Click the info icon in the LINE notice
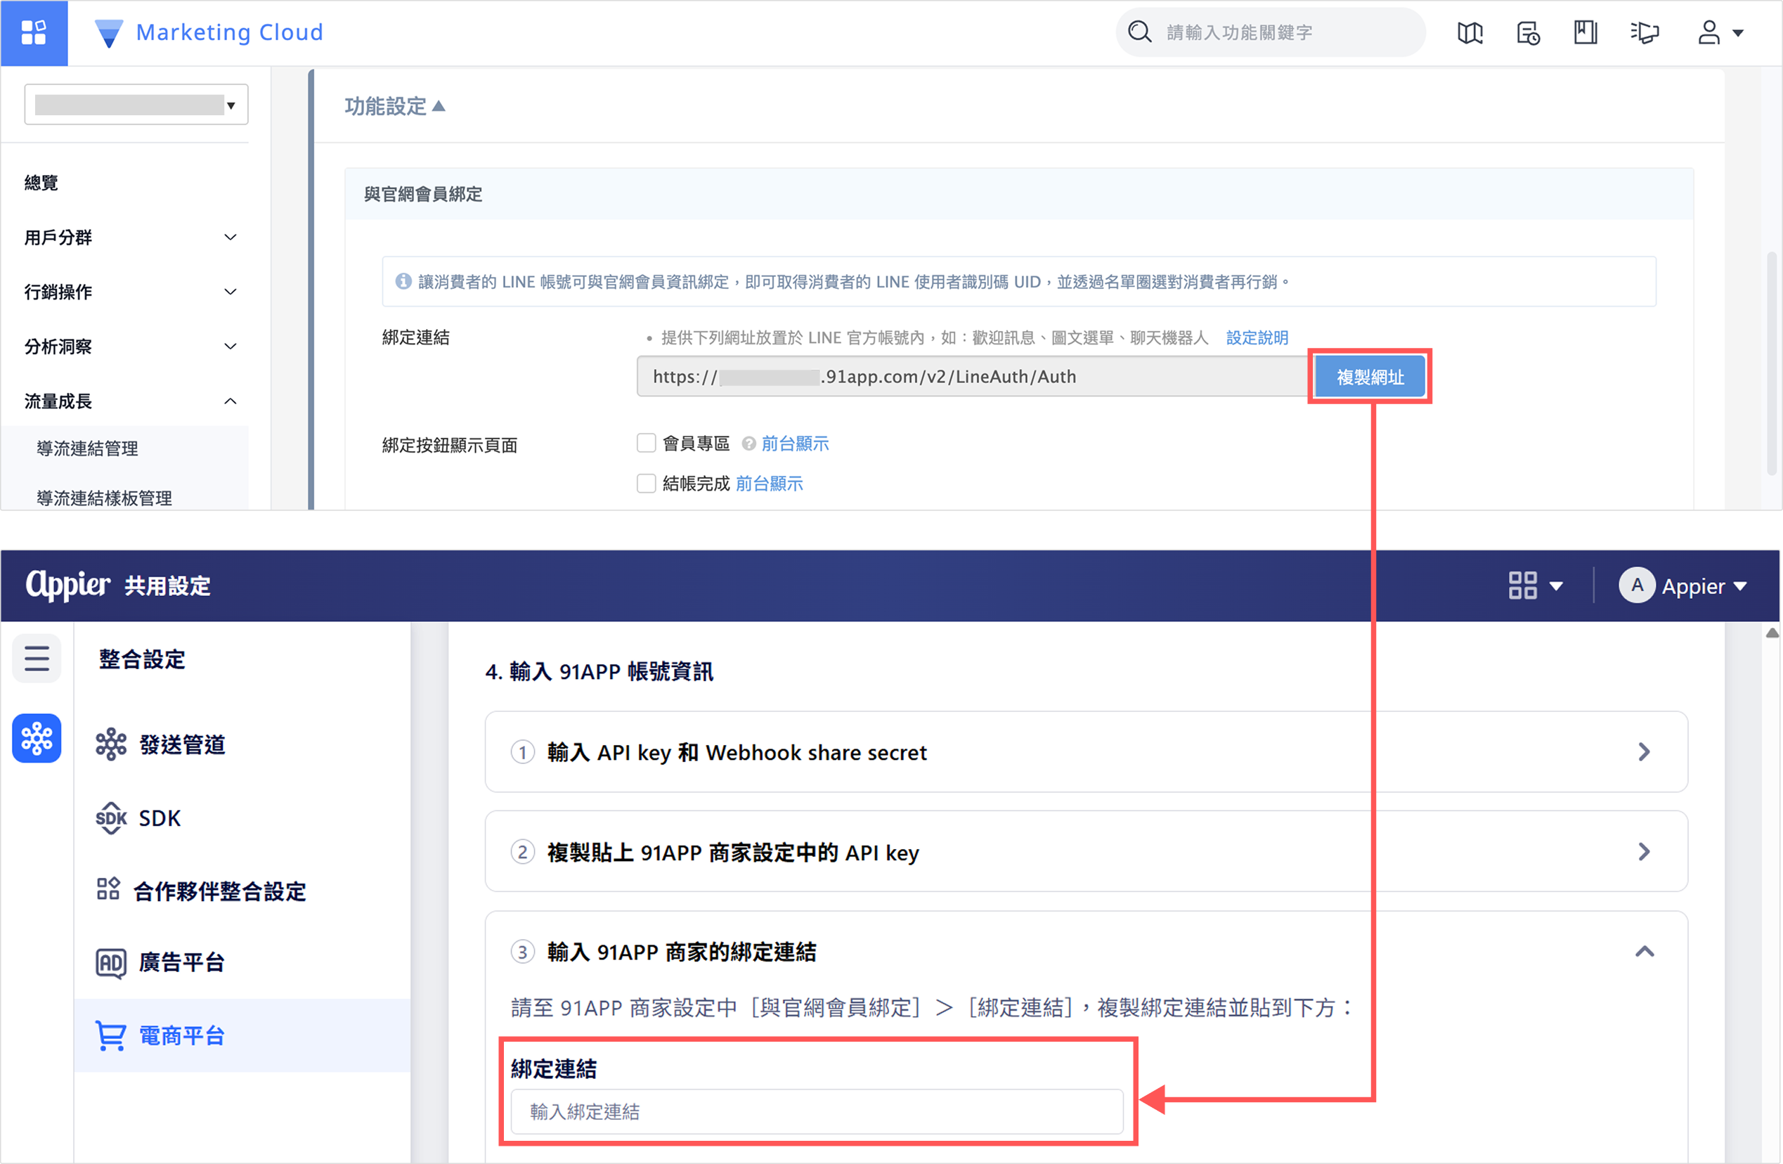This screenshot has height=1164, width=1783. (404, 281)
